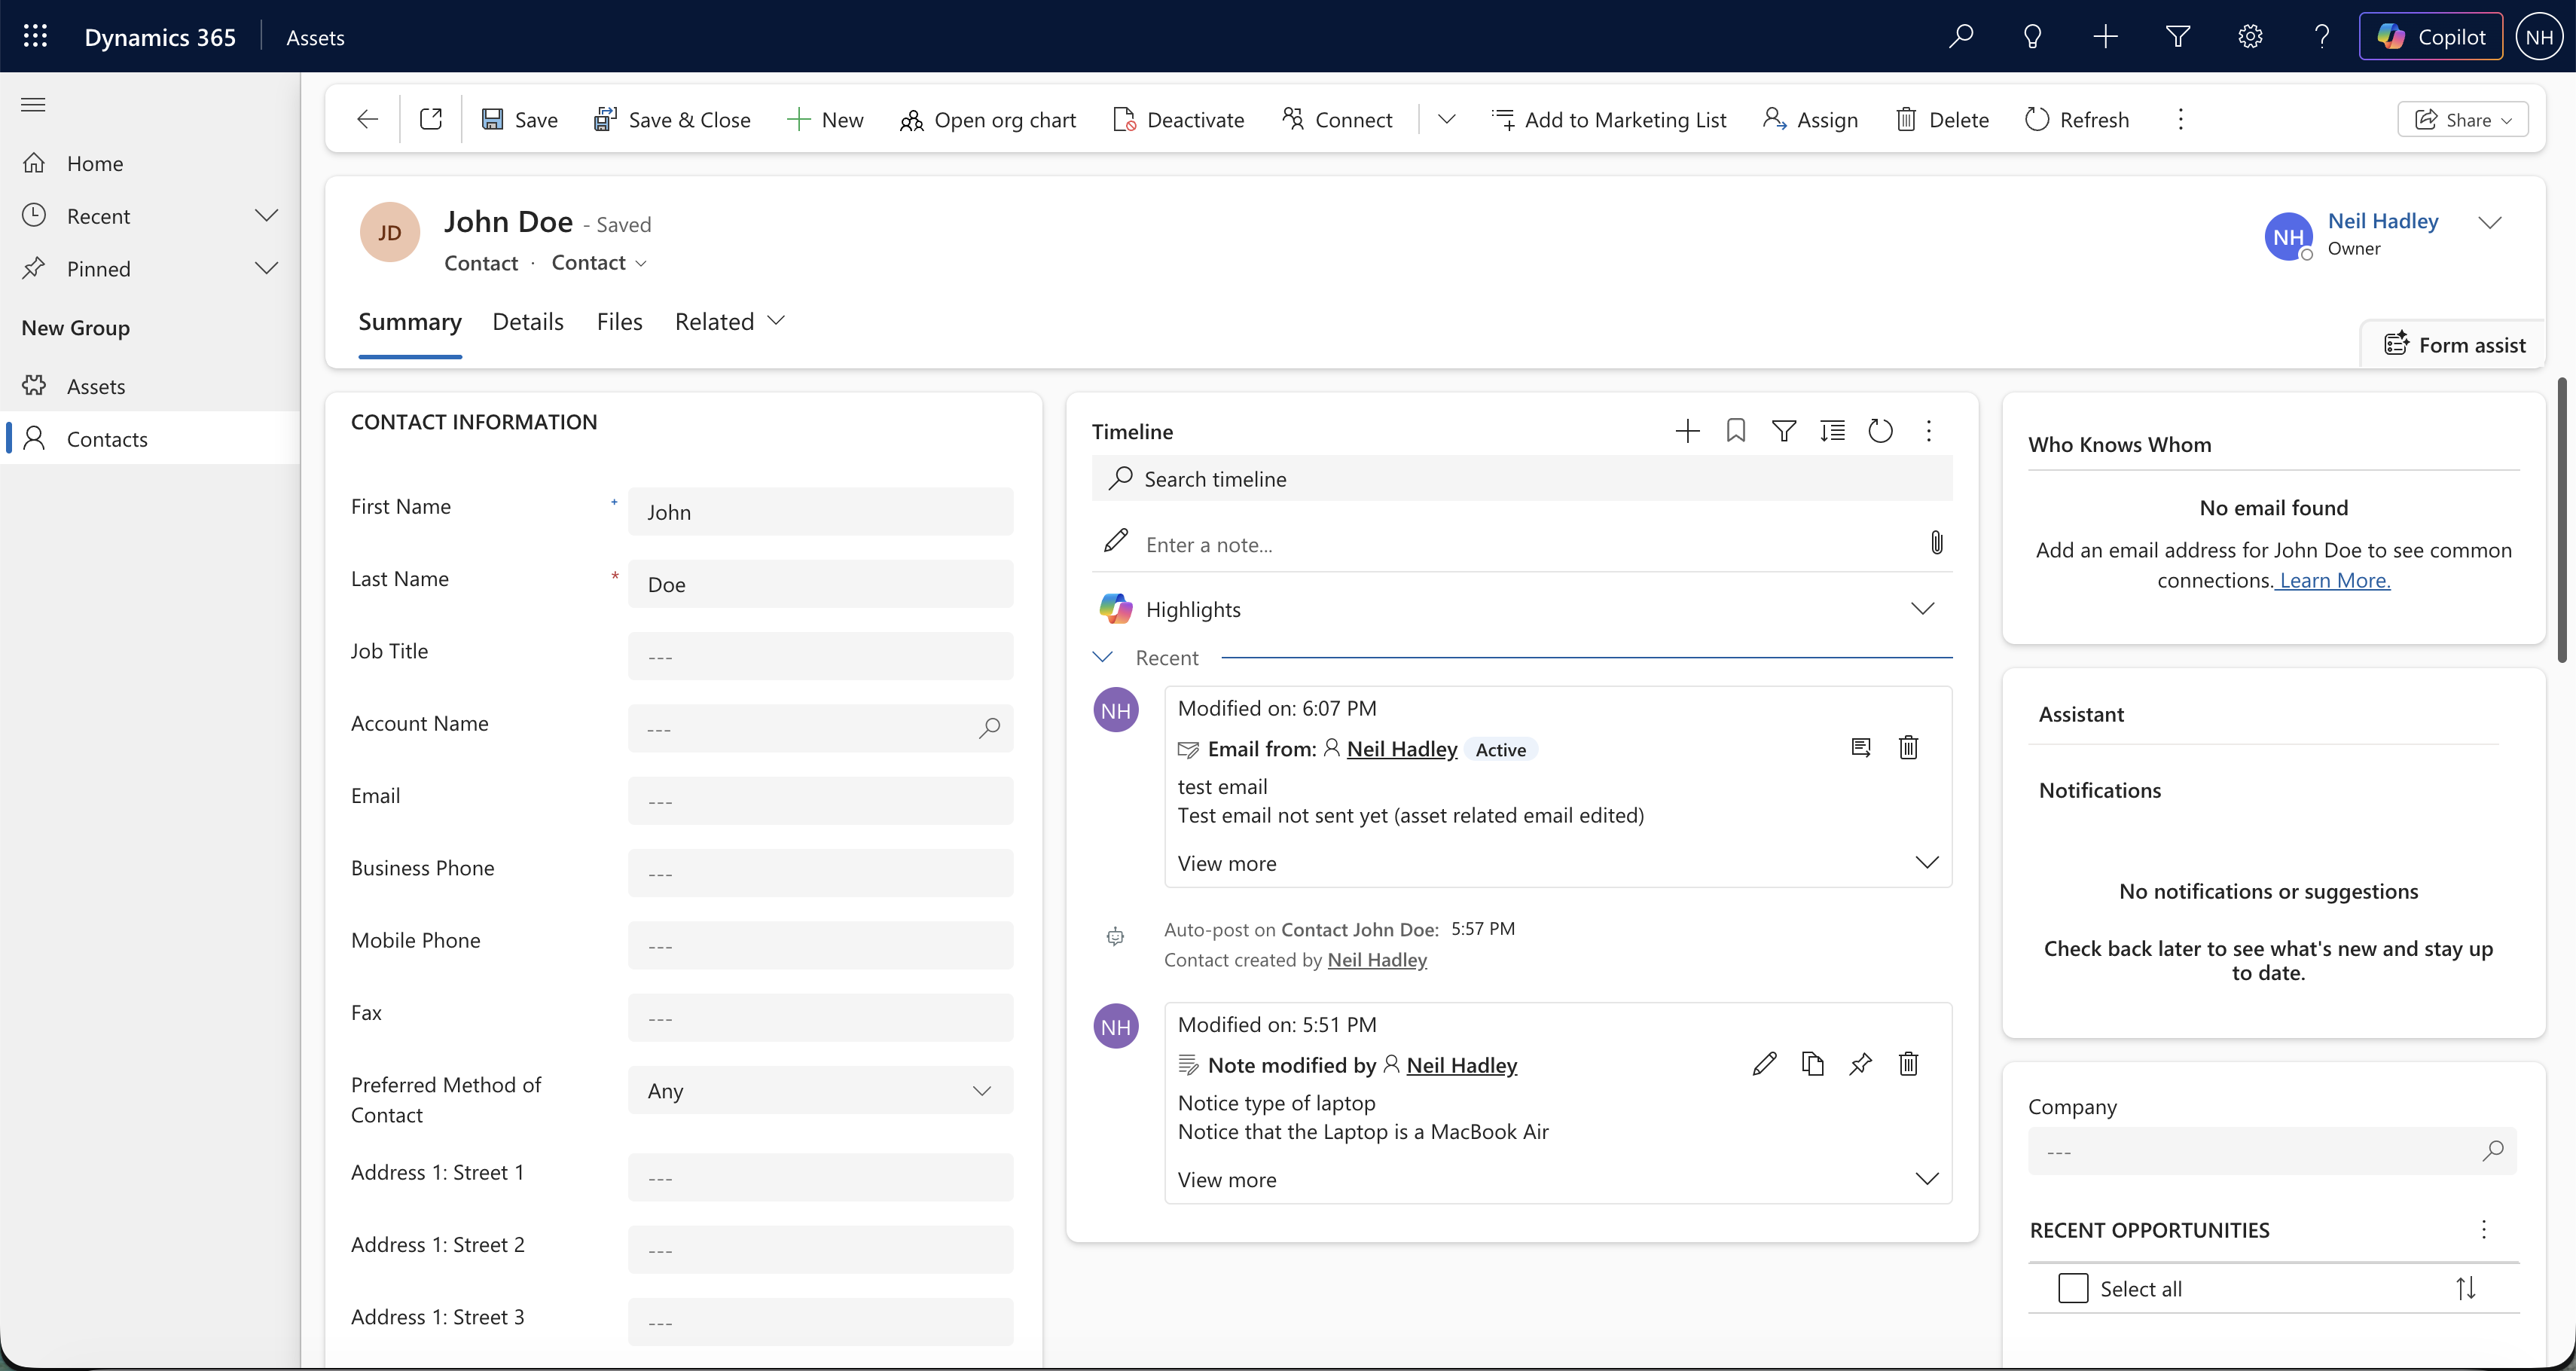The height and width of the screenshot is (1371, 2576).
Task: Click the Search timeline box
Action: (x=1522, y=479)
